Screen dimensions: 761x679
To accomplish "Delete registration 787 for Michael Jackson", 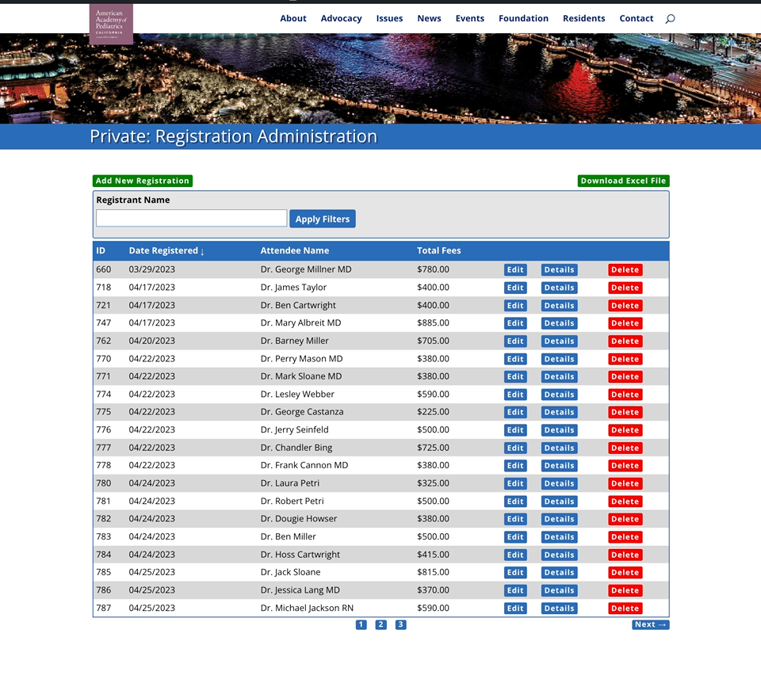I will tap(625, 608).
